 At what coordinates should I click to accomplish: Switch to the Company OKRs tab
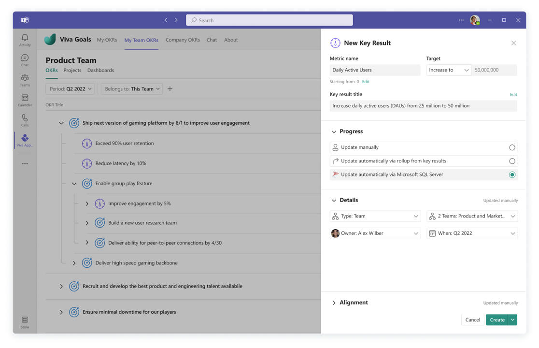pos(183,40)
